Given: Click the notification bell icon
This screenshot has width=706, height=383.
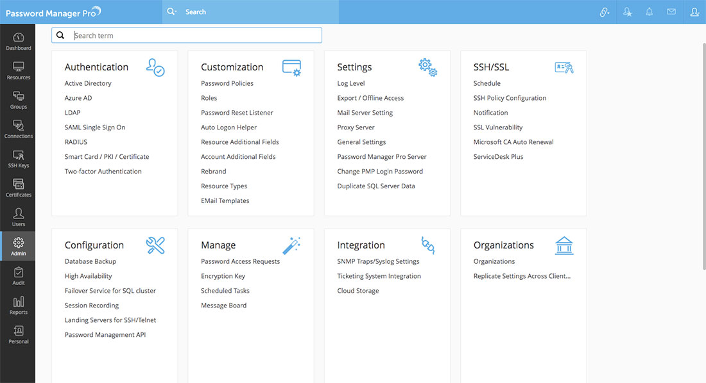Looking at the screenshot, I should pos(650,12).
